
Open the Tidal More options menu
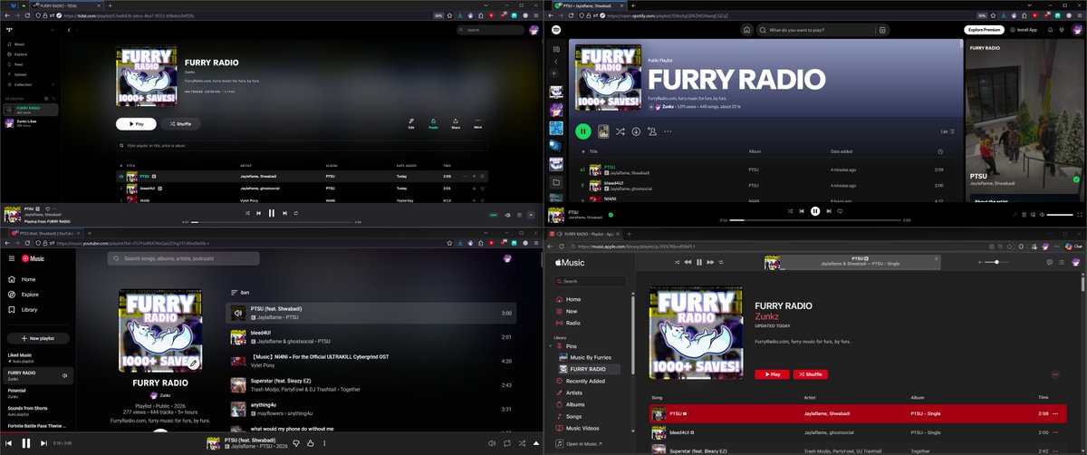(477, 123)
